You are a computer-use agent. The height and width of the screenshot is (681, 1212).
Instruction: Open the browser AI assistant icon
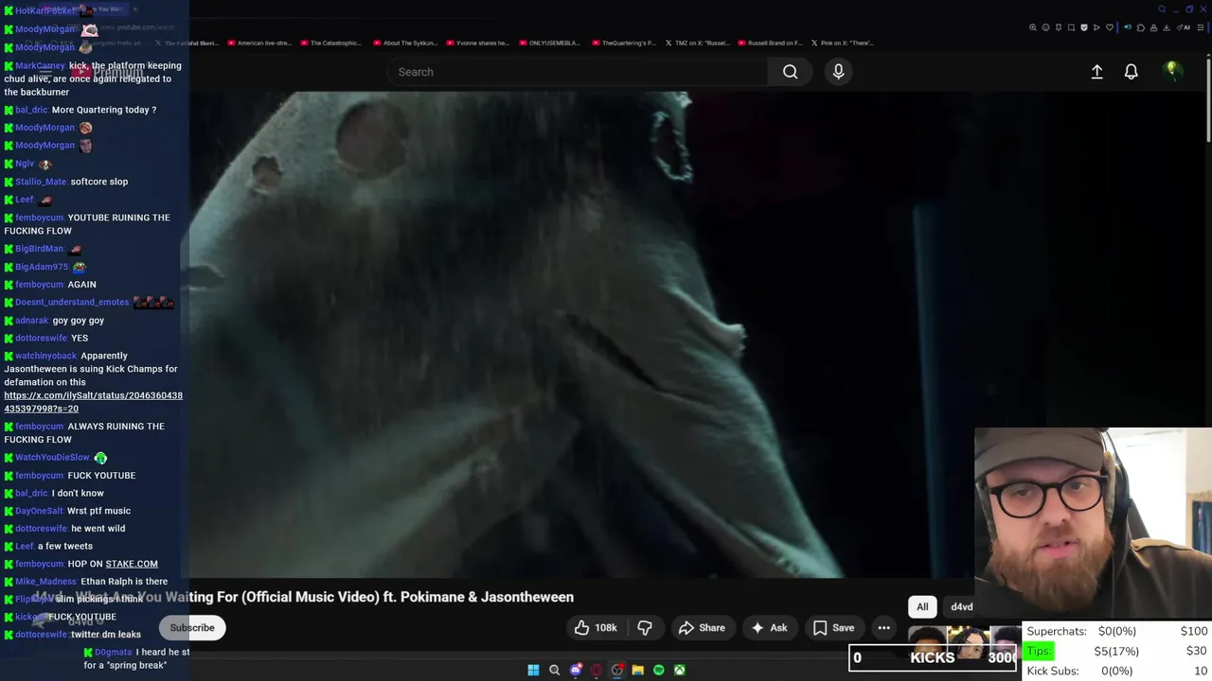(1184, 27)
